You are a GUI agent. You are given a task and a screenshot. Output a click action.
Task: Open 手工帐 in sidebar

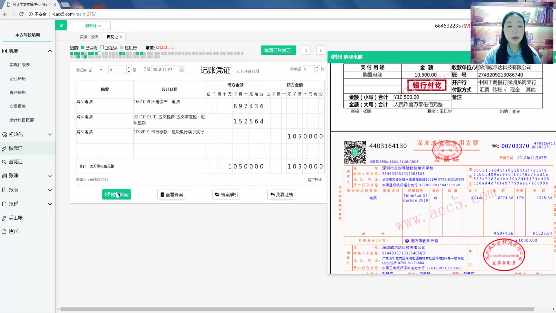coord(16,218)
